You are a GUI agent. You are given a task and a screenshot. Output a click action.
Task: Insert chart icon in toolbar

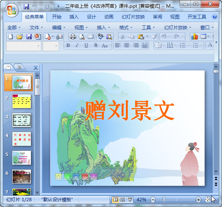(x=195, y=37)
